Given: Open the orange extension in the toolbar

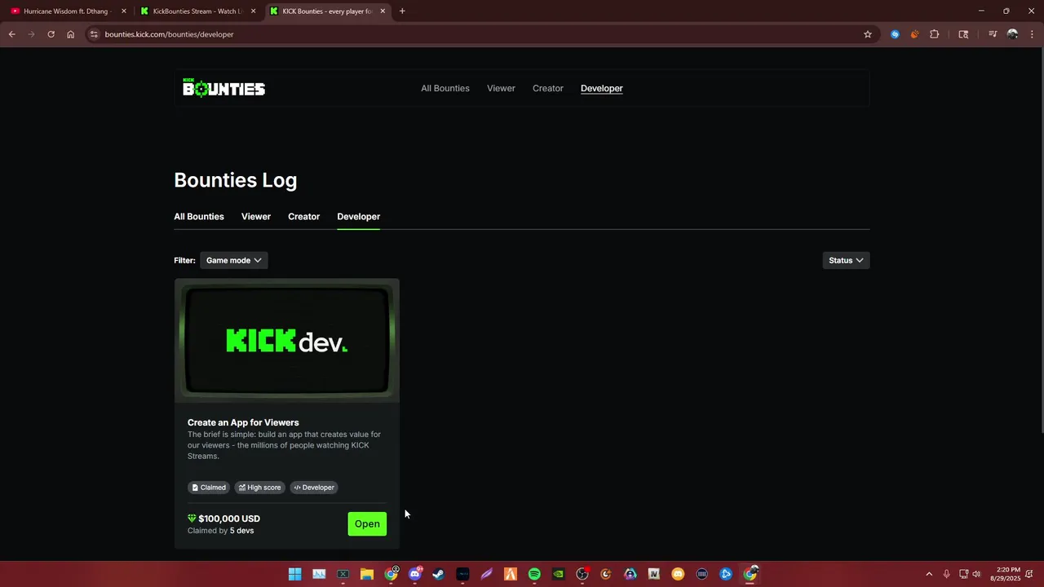Looking at the screenshot, I should coord(914,34).
